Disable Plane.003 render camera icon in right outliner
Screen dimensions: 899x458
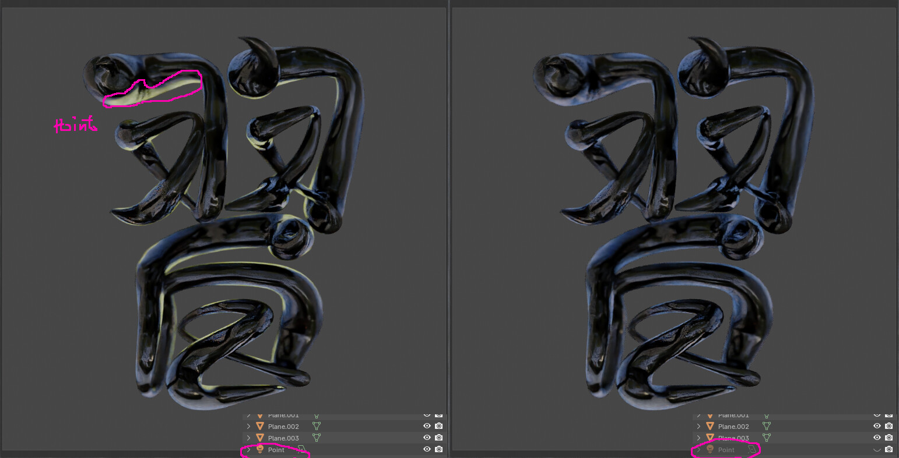[x=889, y=438]
